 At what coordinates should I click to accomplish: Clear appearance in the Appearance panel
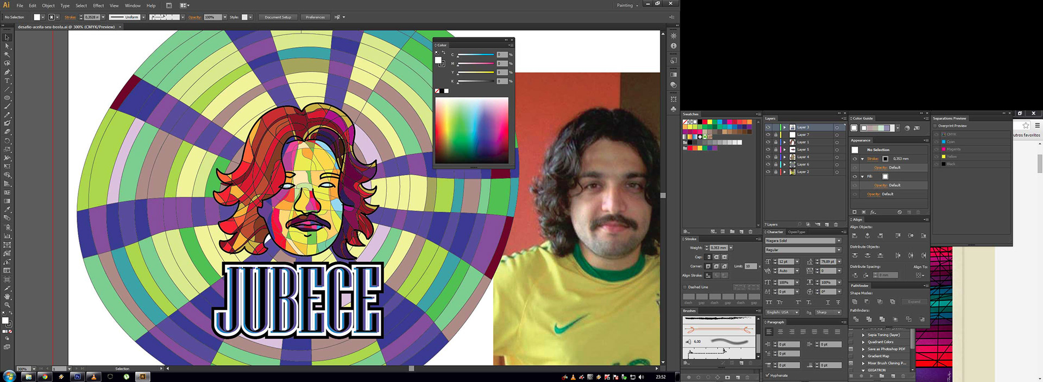pos(900,212)
